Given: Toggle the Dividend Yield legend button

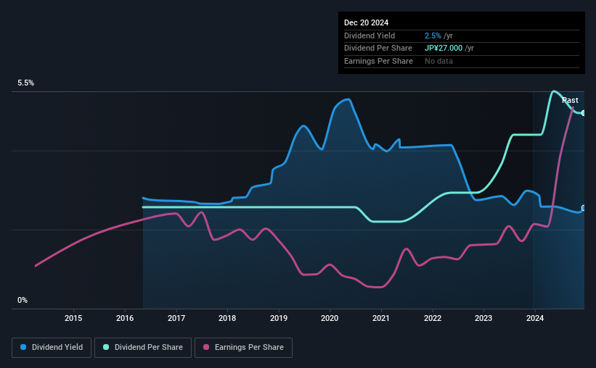Looking at the screenshot, I should 52,348.
